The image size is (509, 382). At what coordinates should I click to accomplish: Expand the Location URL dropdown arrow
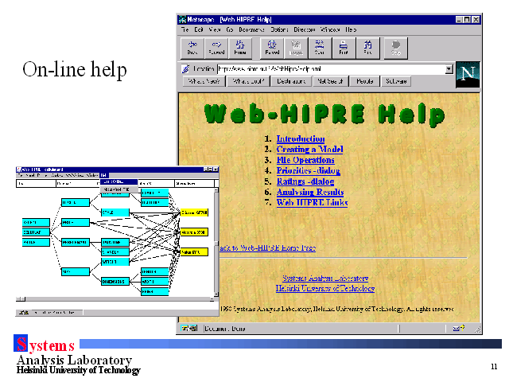pos(449,69)
